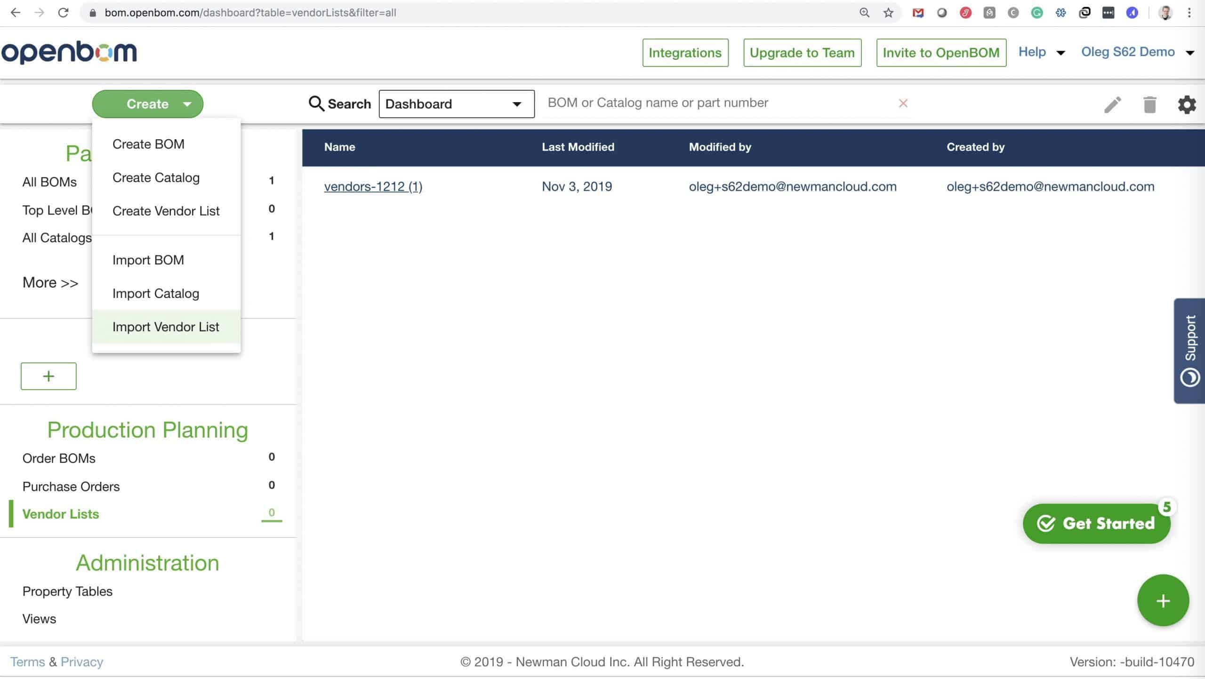Click the Get Started button
Viewport: 1205px width, 679px height.
click(x=1096, y=523)
